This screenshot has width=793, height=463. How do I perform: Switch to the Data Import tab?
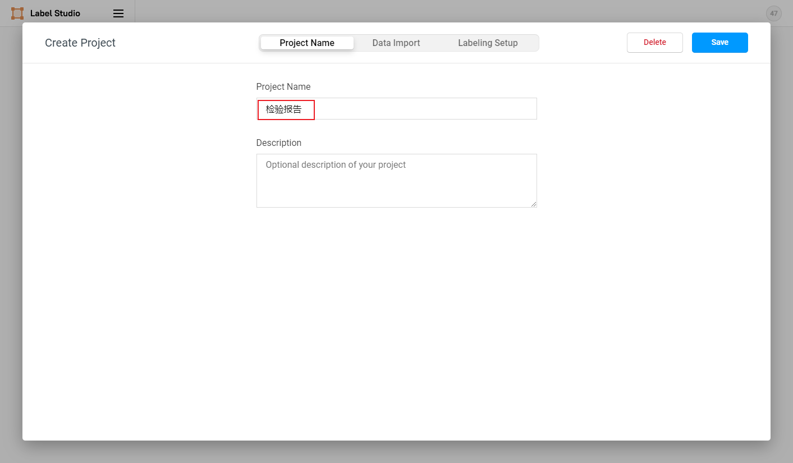[396, 43]
